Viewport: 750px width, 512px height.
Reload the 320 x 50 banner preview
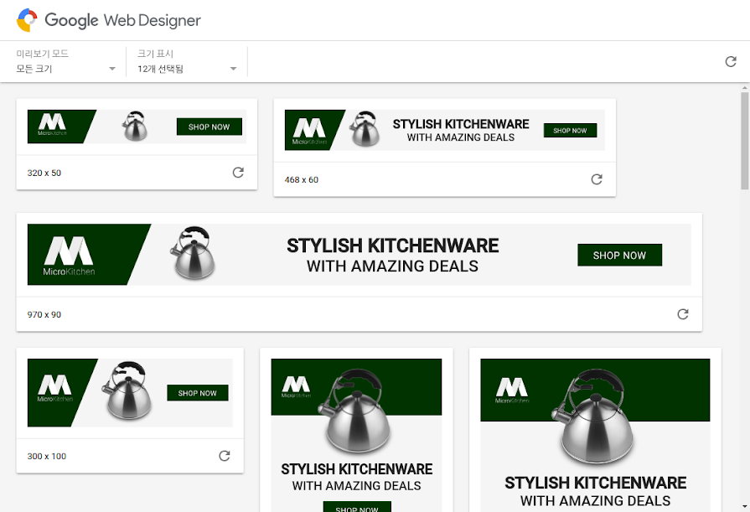click(x=238, y=173)
